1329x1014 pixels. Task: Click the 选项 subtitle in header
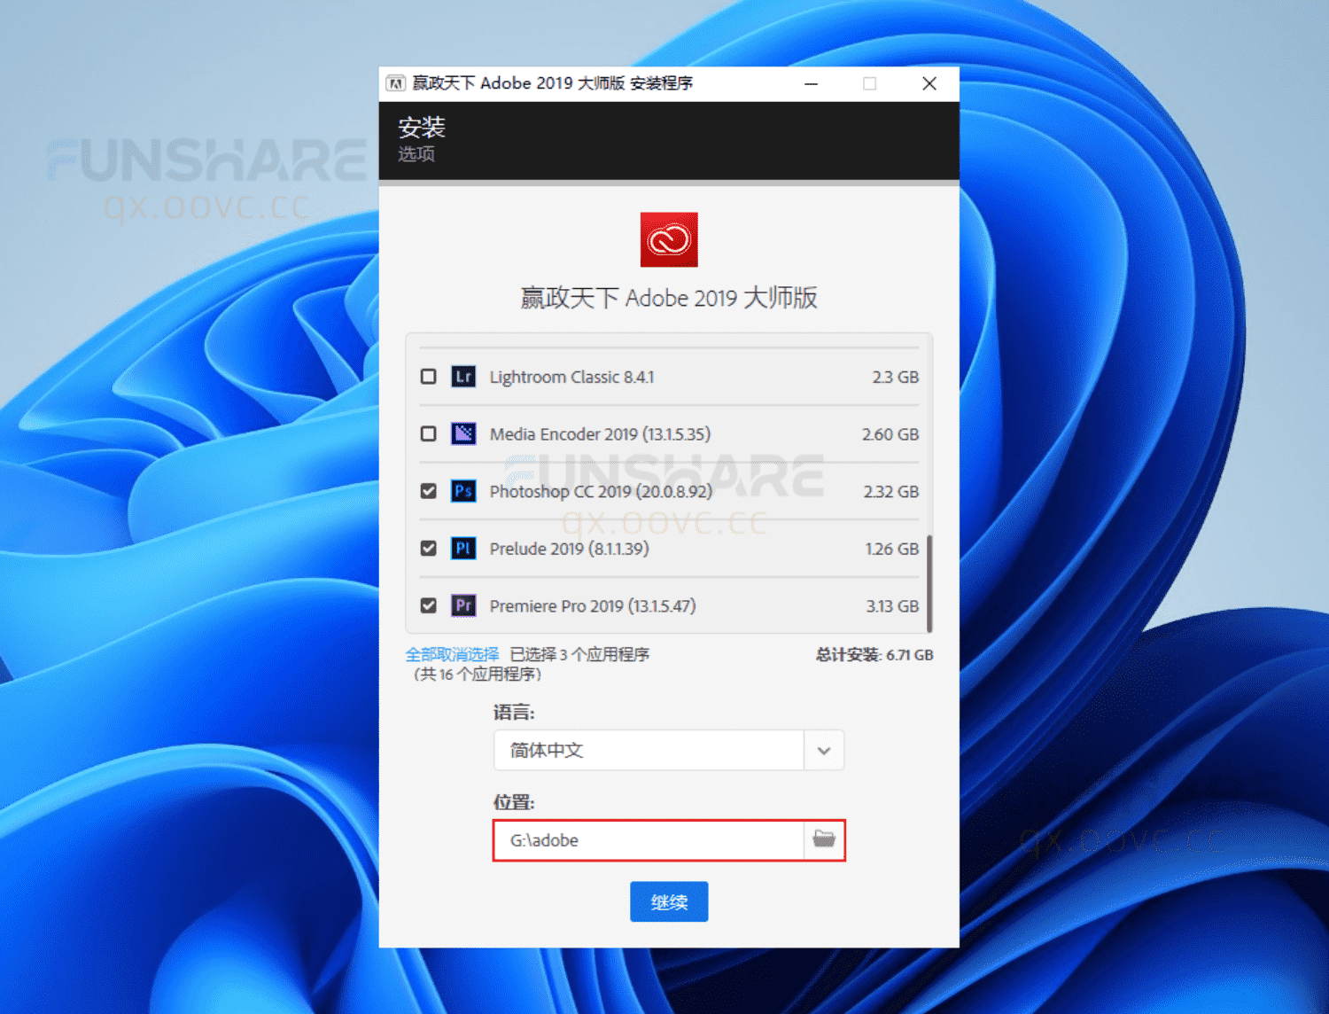click(x=416, y=153)
